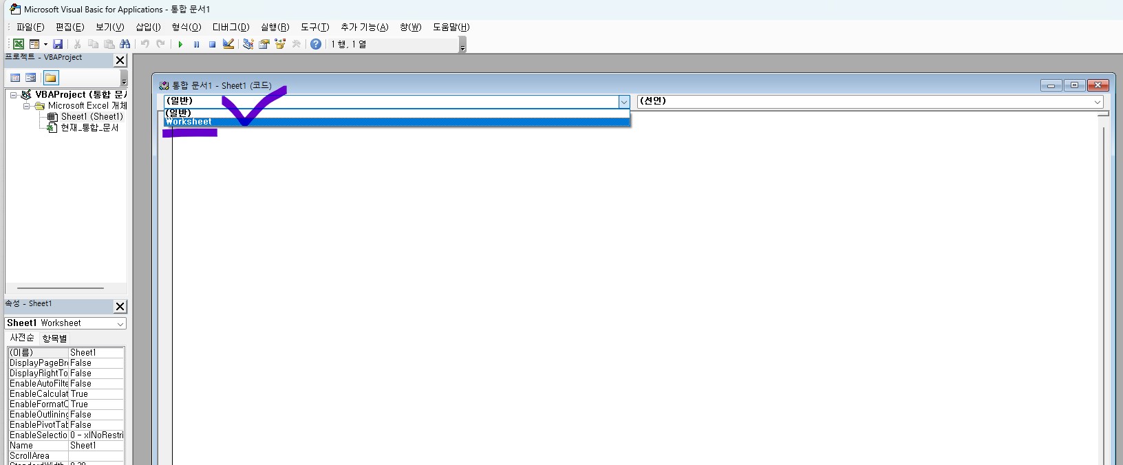Click the Name property value Sheet1

pos(96,445)
